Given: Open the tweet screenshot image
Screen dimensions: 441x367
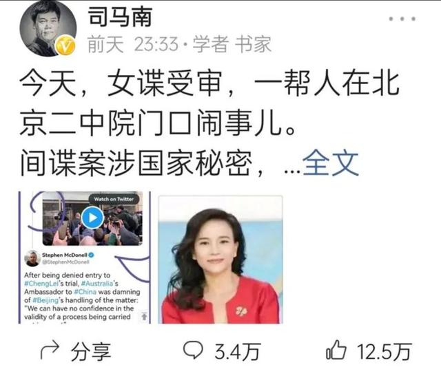Looking at the screenshot, I should pos(85,258).
